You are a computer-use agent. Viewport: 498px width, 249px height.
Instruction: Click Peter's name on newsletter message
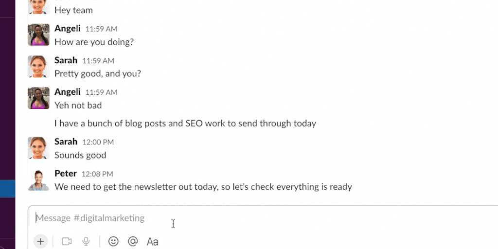click(x=66, y=174)
